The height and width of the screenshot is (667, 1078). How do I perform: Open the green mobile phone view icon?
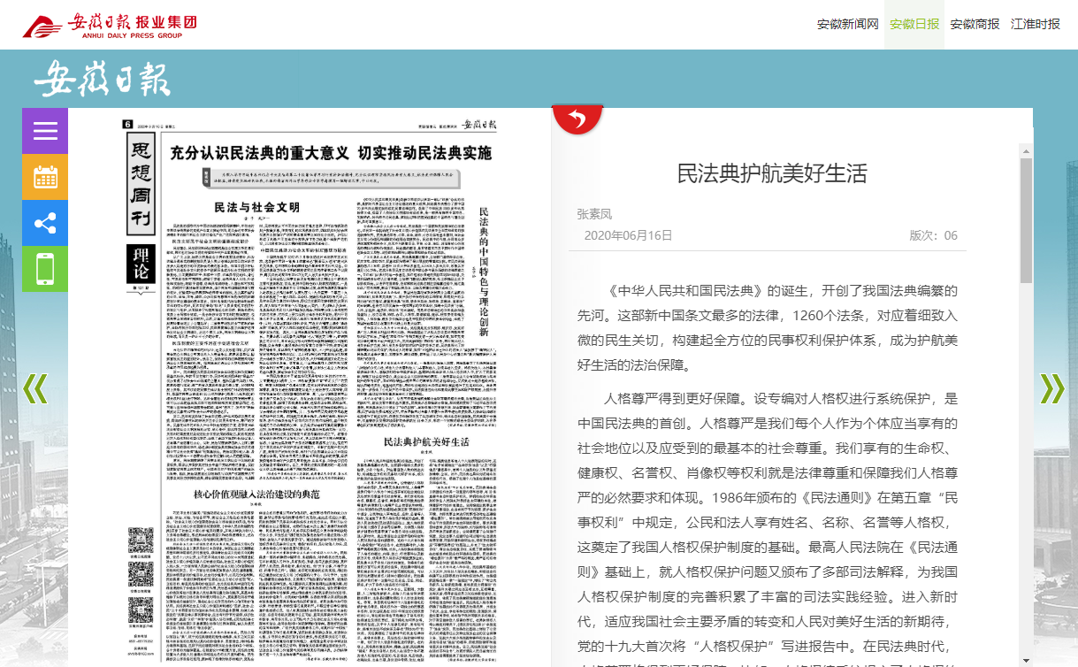click(x=45, y=269)
